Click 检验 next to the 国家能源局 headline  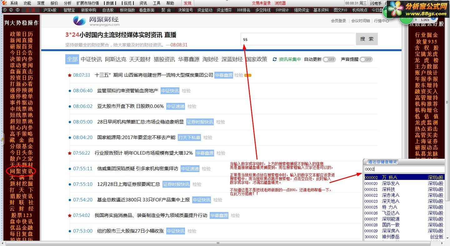pyautogui.click(x=207, y=137)
